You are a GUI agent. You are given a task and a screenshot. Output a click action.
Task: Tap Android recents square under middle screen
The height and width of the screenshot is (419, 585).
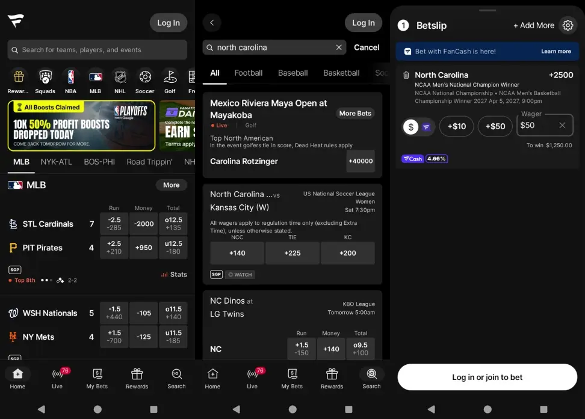(348, 409)
